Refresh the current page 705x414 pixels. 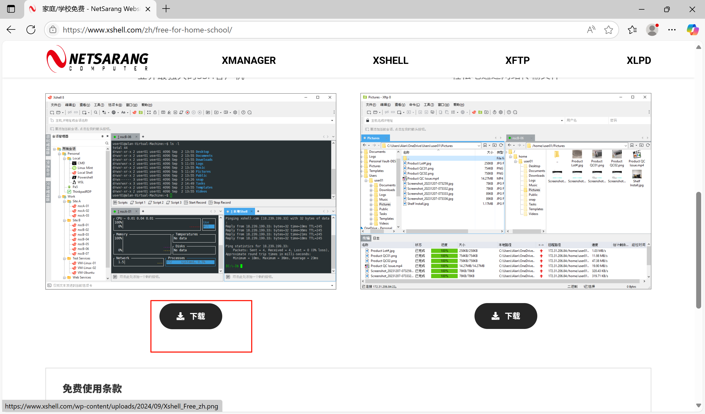click(31, 30)
